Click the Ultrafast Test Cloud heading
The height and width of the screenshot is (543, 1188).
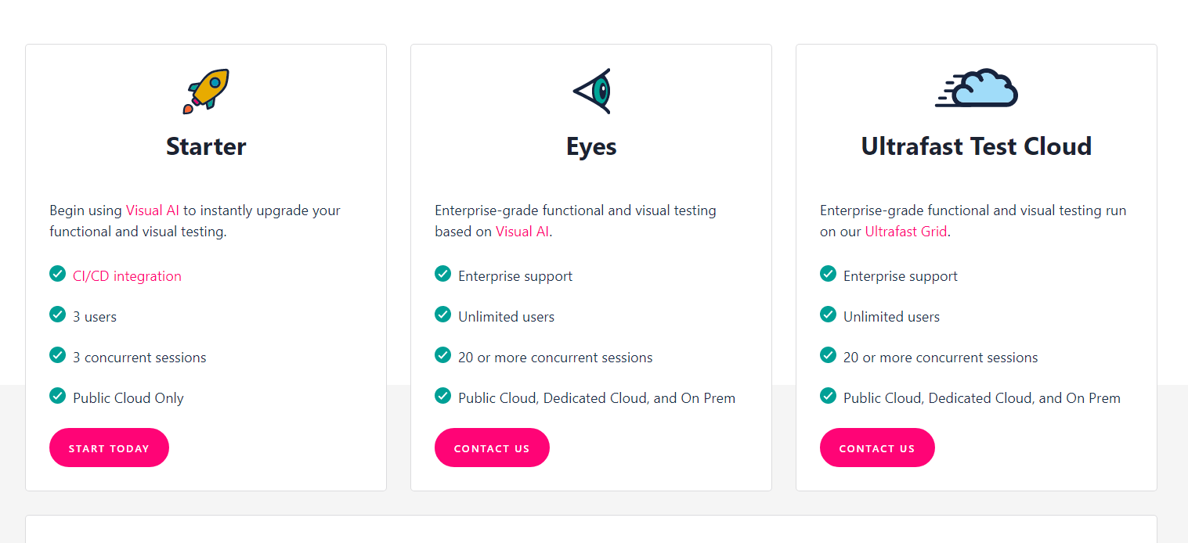pyautogui.click(x=977, y=146)
